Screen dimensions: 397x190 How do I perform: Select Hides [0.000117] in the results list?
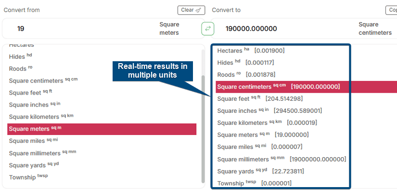pyautogui.click(x=245, y=62)
